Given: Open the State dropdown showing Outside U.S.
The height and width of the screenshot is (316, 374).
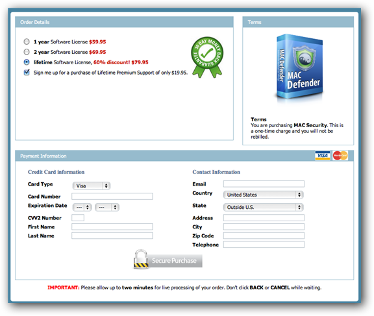Looking at the screenshot, I should click(x=264, y=207).
